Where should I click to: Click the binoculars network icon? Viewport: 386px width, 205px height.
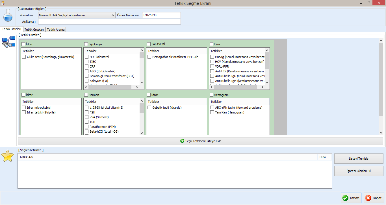point(9,42)
